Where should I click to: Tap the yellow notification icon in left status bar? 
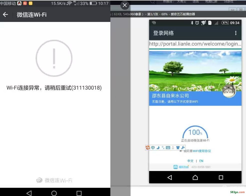pyautogui.click(x=31, y=3)
